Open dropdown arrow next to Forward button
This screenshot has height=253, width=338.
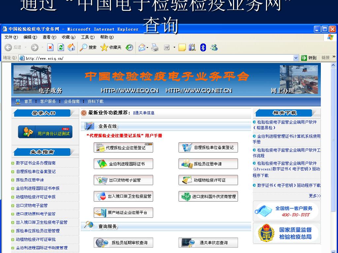[x=43, y=47]
